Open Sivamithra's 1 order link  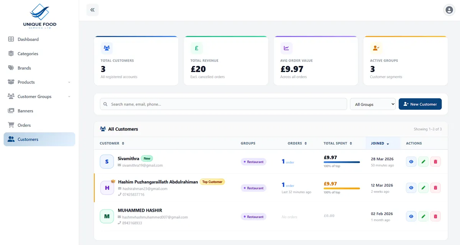(288, 162)
